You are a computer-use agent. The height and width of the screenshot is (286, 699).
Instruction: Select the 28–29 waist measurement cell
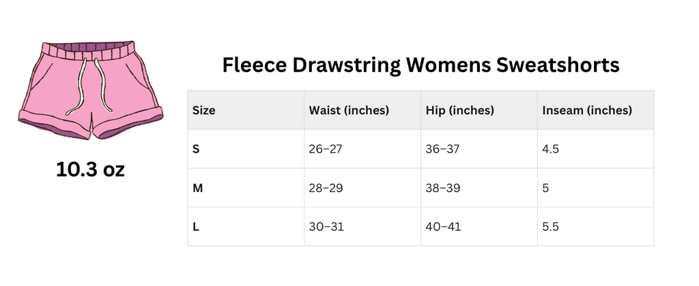[x=326, y=187]
